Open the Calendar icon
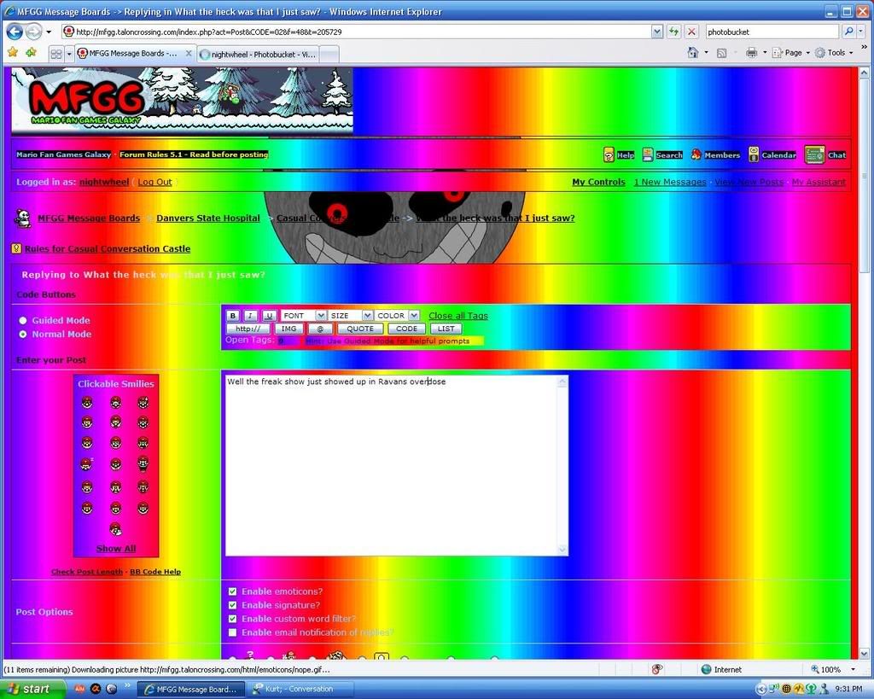Image resolution: width=874 pixels, height=699 pixels. (x=755, y=154)
